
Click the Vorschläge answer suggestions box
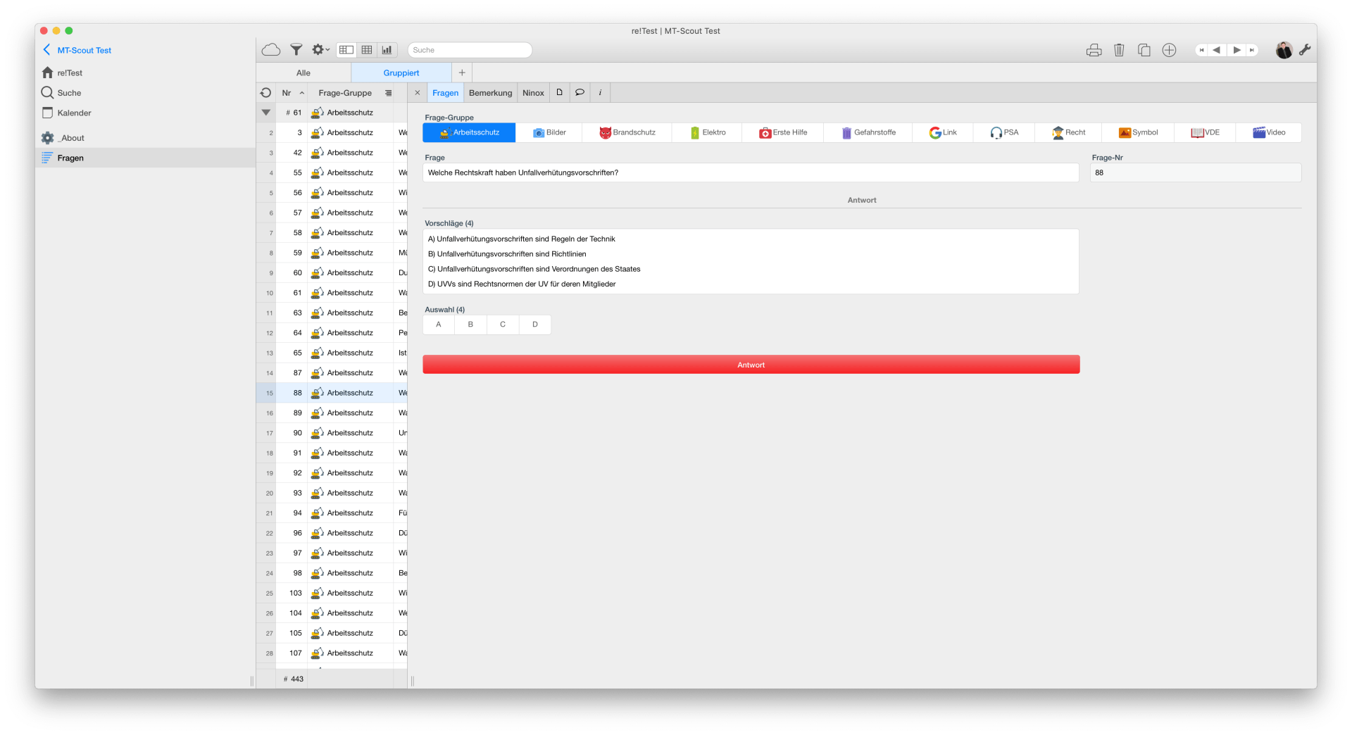(x=751, y=261)
